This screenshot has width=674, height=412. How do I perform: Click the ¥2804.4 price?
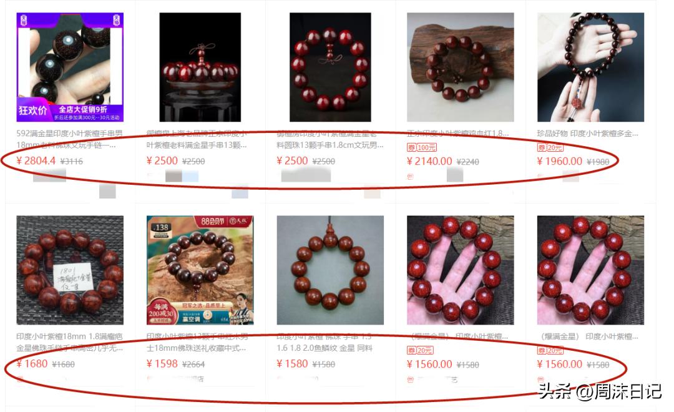pyautogui.click(x=36, y=161)
